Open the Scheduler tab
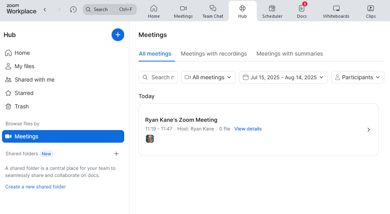The width and height of the screenshot is (390, 214). click(272, 12)
